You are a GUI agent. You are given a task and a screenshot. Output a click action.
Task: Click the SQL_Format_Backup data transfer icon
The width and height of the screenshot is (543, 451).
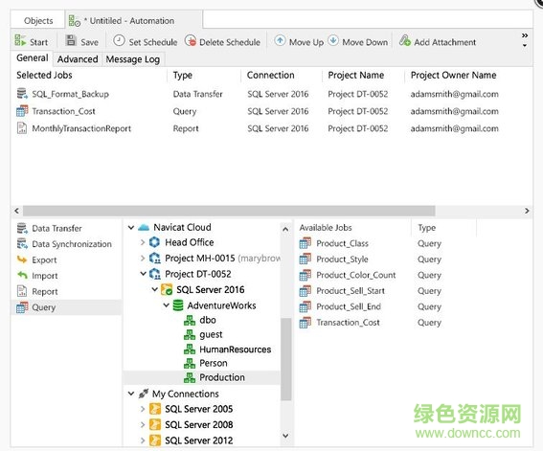[22, 94]
